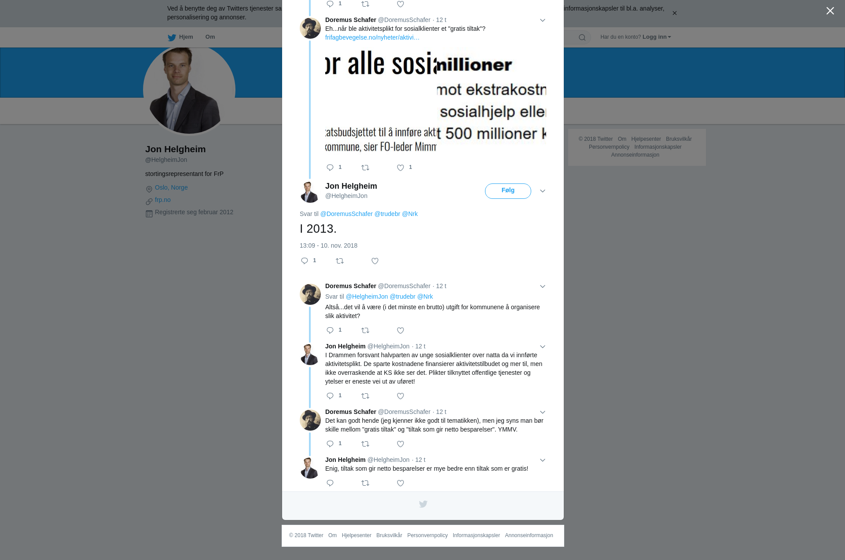
Task: Retweet Doremus Schafer's "Altså..." reply
Action: coord(365,331)
